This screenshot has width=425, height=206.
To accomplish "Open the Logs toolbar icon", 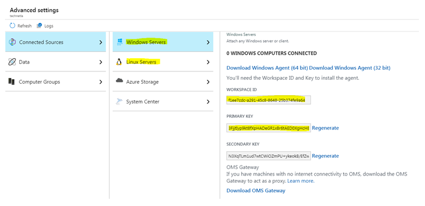I will [x=39, y=25].
